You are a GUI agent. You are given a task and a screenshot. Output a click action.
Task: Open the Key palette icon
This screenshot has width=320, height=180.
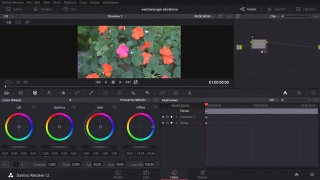click(147, 93)
